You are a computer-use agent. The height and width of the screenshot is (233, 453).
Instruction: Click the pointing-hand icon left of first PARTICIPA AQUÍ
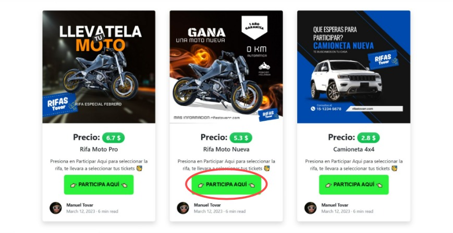(74, 185)
